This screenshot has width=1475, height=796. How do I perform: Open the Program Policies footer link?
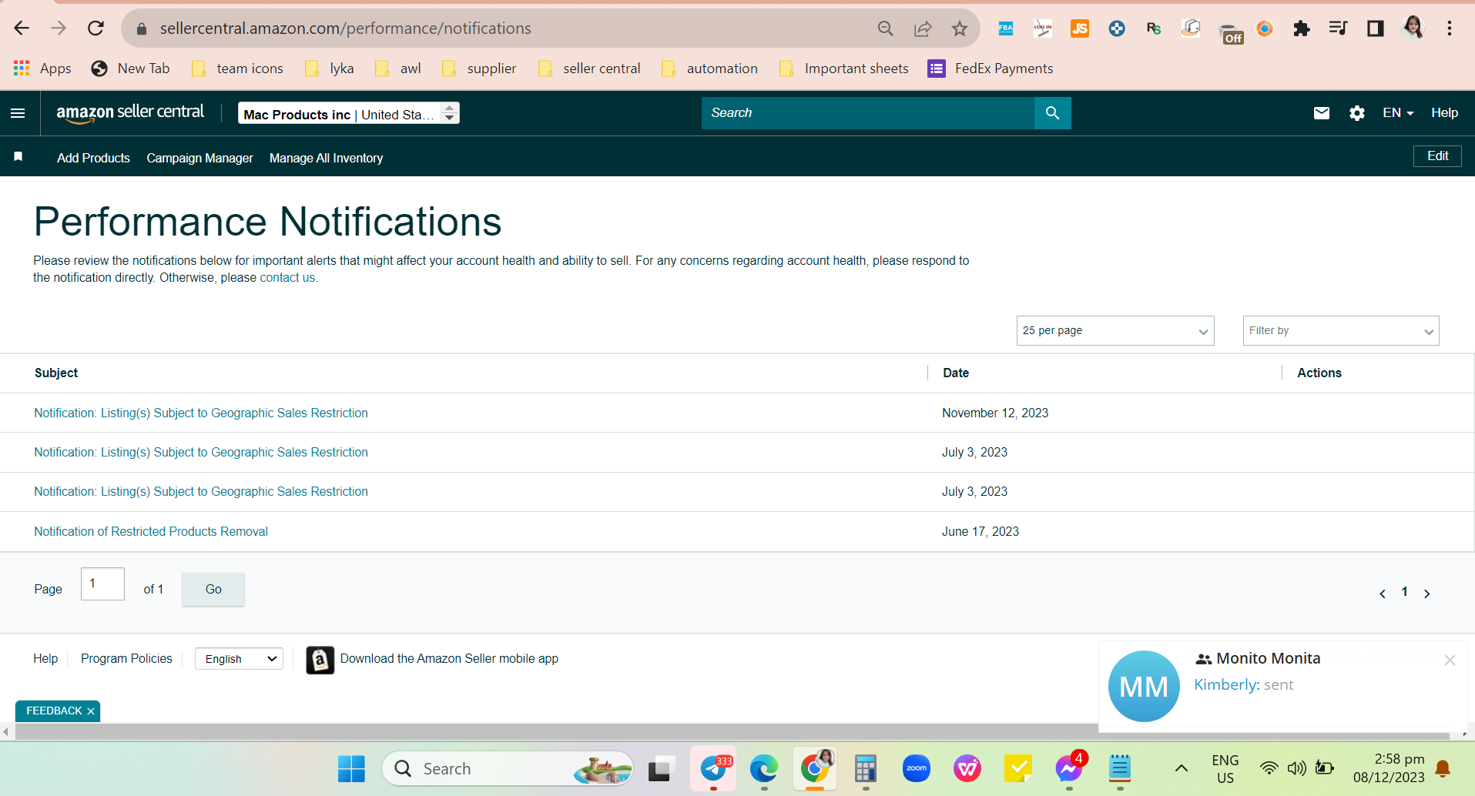point(126,659)
